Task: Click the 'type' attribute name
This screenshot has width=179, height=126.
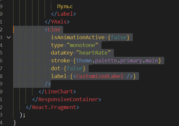Action: click(x=57, y=45)
